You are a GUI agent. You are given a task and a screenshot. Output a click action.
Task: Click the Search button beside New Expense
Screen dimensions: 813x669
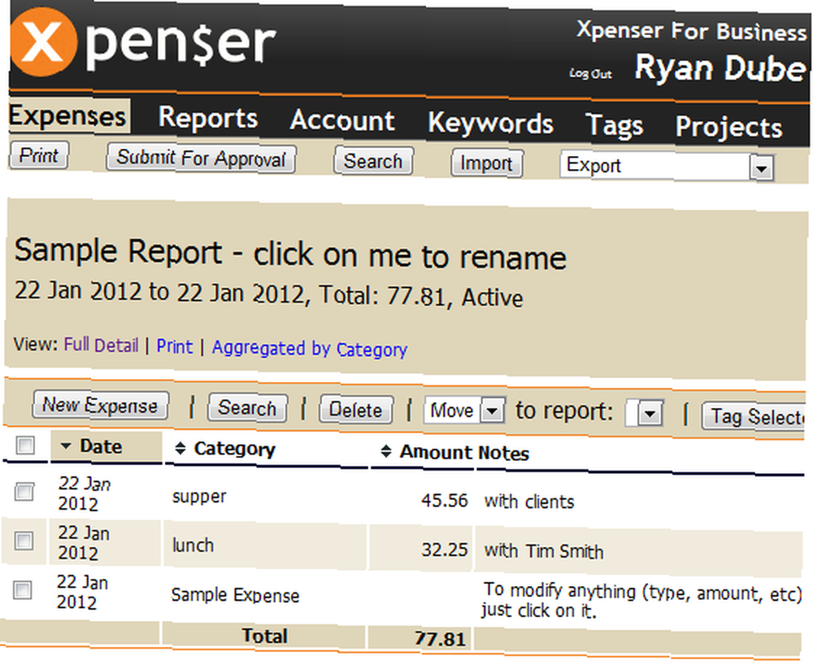pyautogui.click(x=247, y=407)
